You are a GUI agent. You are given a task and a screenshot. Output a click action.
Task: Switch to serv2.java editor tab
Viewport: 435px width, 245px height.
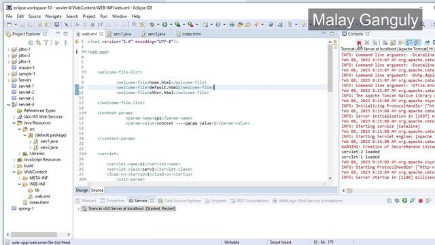point(154,34)
